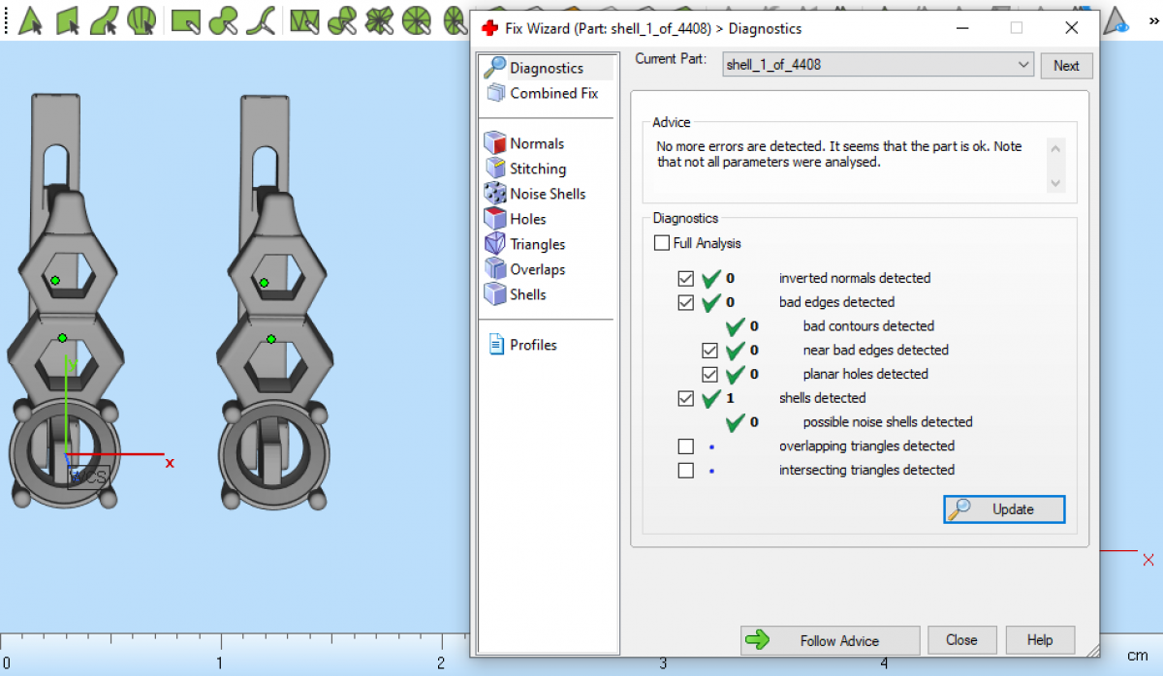Open the Stitching fix page
This screenshot has width=1163, height=676.
pos(537,169)
